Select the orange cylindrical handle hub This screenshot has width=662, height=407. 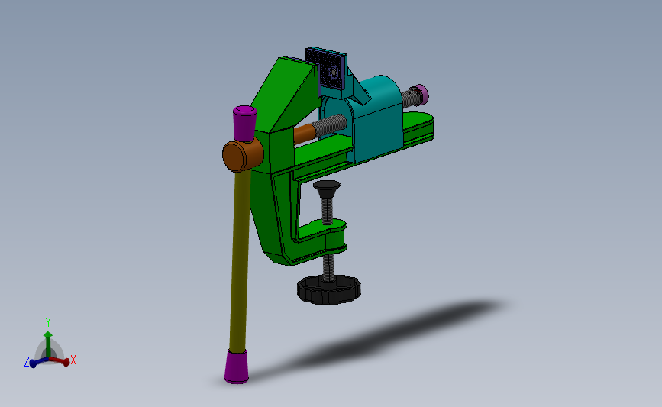point(243,155)
